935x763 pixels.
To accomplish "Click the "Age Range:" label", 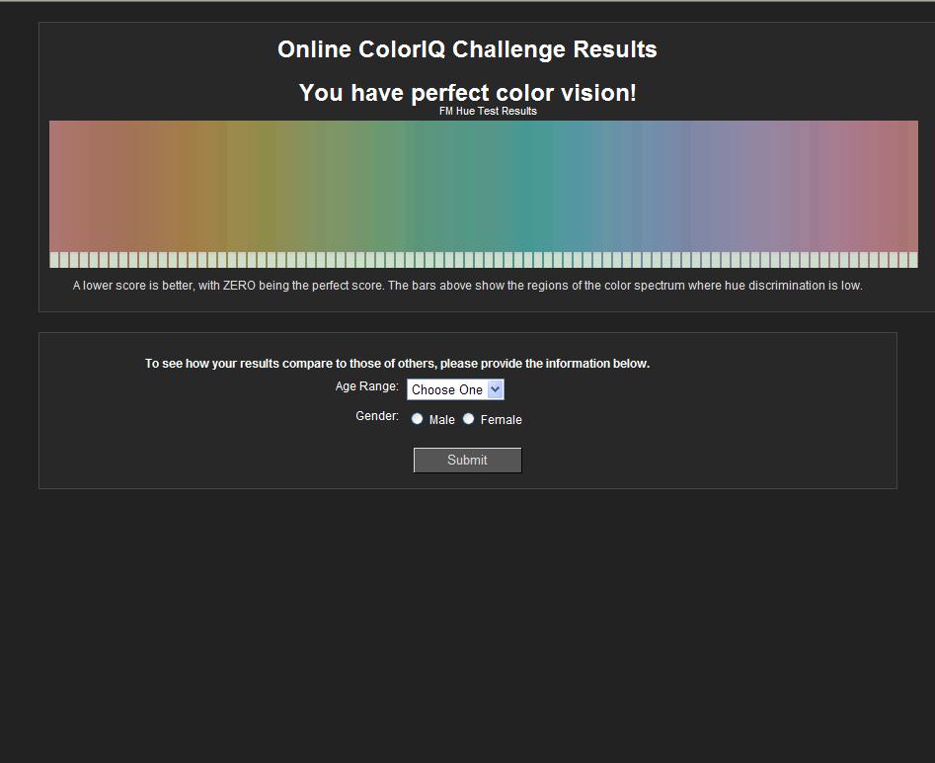I will [x=366, y=386].
